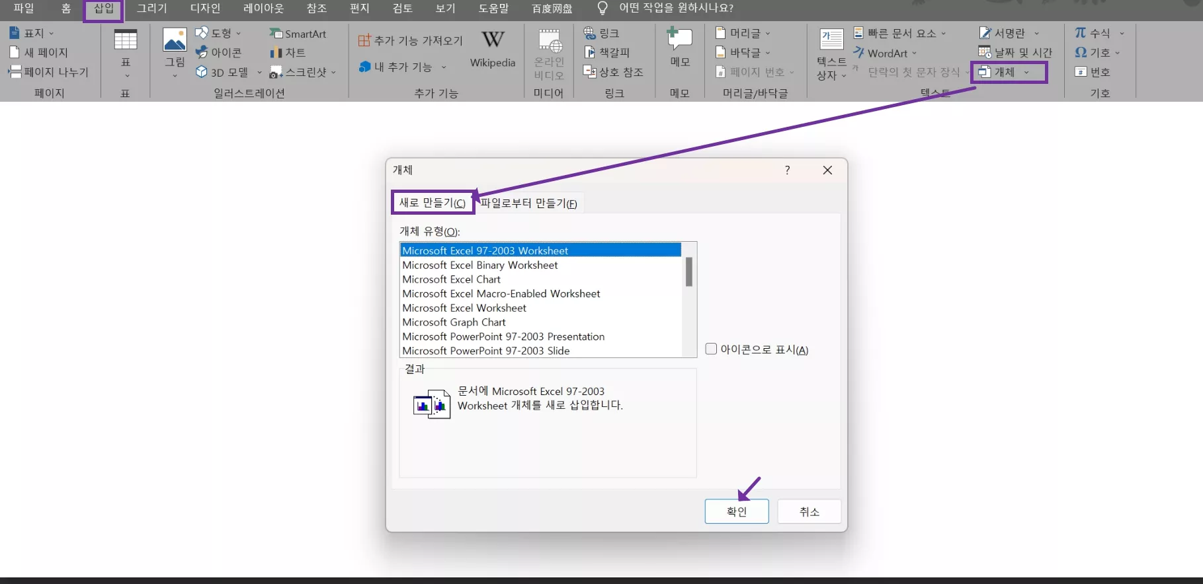Expand the 서명란 dropdown arrow
The width and height of the screenshot is (1203, 584).
1036,34
